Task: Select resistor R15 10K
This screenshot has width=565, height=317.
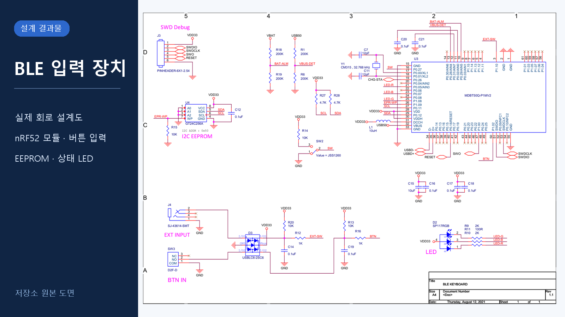Action: click(168, 131)
